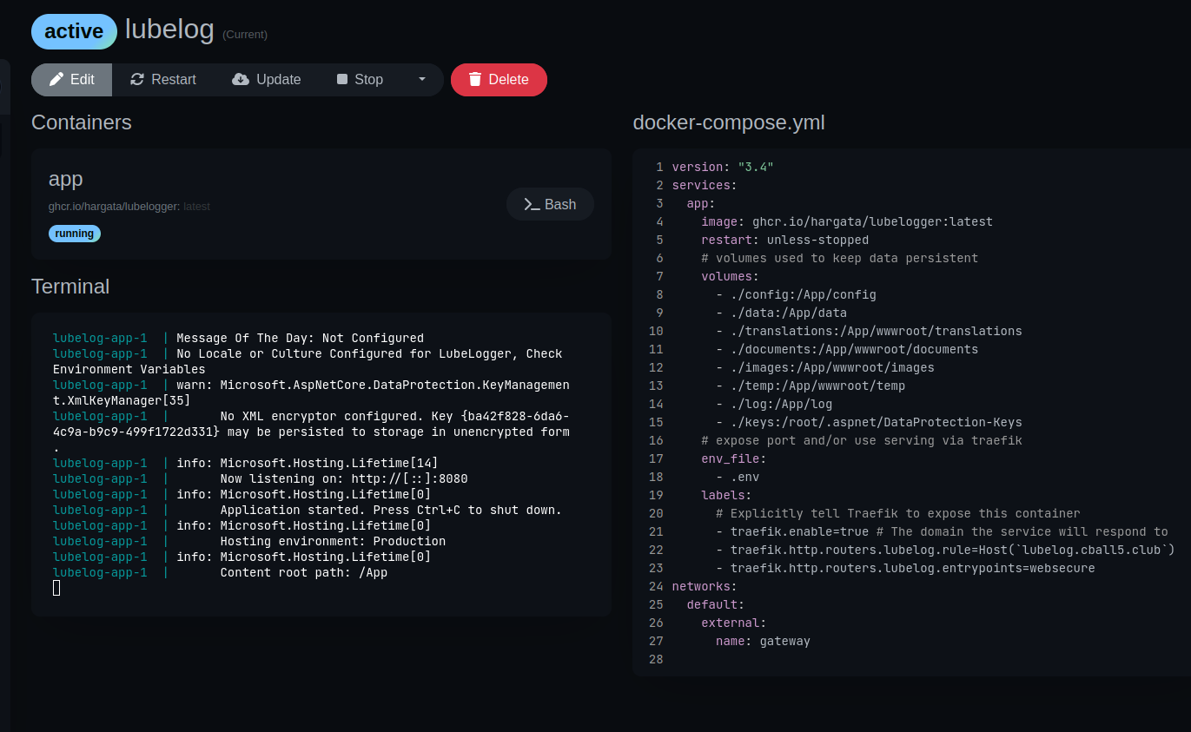
Task: Click the (Current) label beside lubelog
Action: coord(245,35)
